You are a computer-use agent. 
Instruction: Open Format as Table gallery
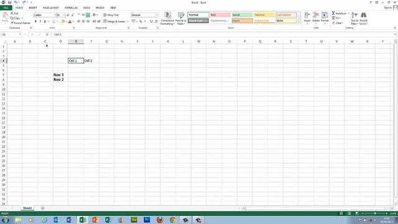[x=181, y=18]
